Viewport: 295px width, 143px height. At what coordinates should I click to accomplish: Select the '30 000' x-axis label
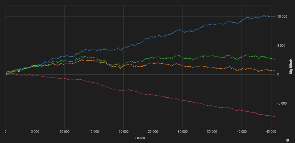point(182,131)
